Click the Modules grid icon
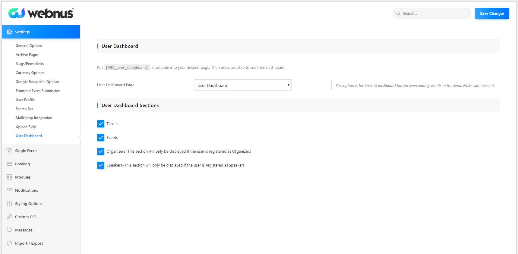This screenshot has width=518, height=254. click(x=9, y=177)
